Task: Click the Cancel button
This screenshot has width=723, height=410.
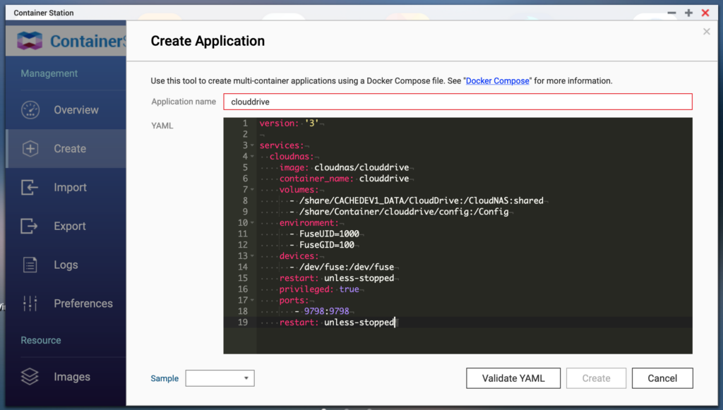Action: [x=662, y=378]
